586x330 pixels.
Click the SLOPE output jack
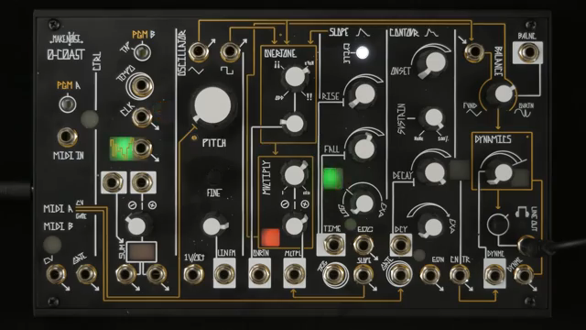pos(363,274)
